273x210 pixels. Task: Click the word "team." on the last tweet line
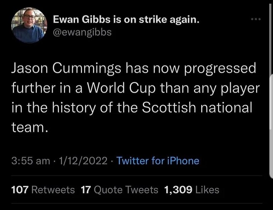tap(29, 127)
